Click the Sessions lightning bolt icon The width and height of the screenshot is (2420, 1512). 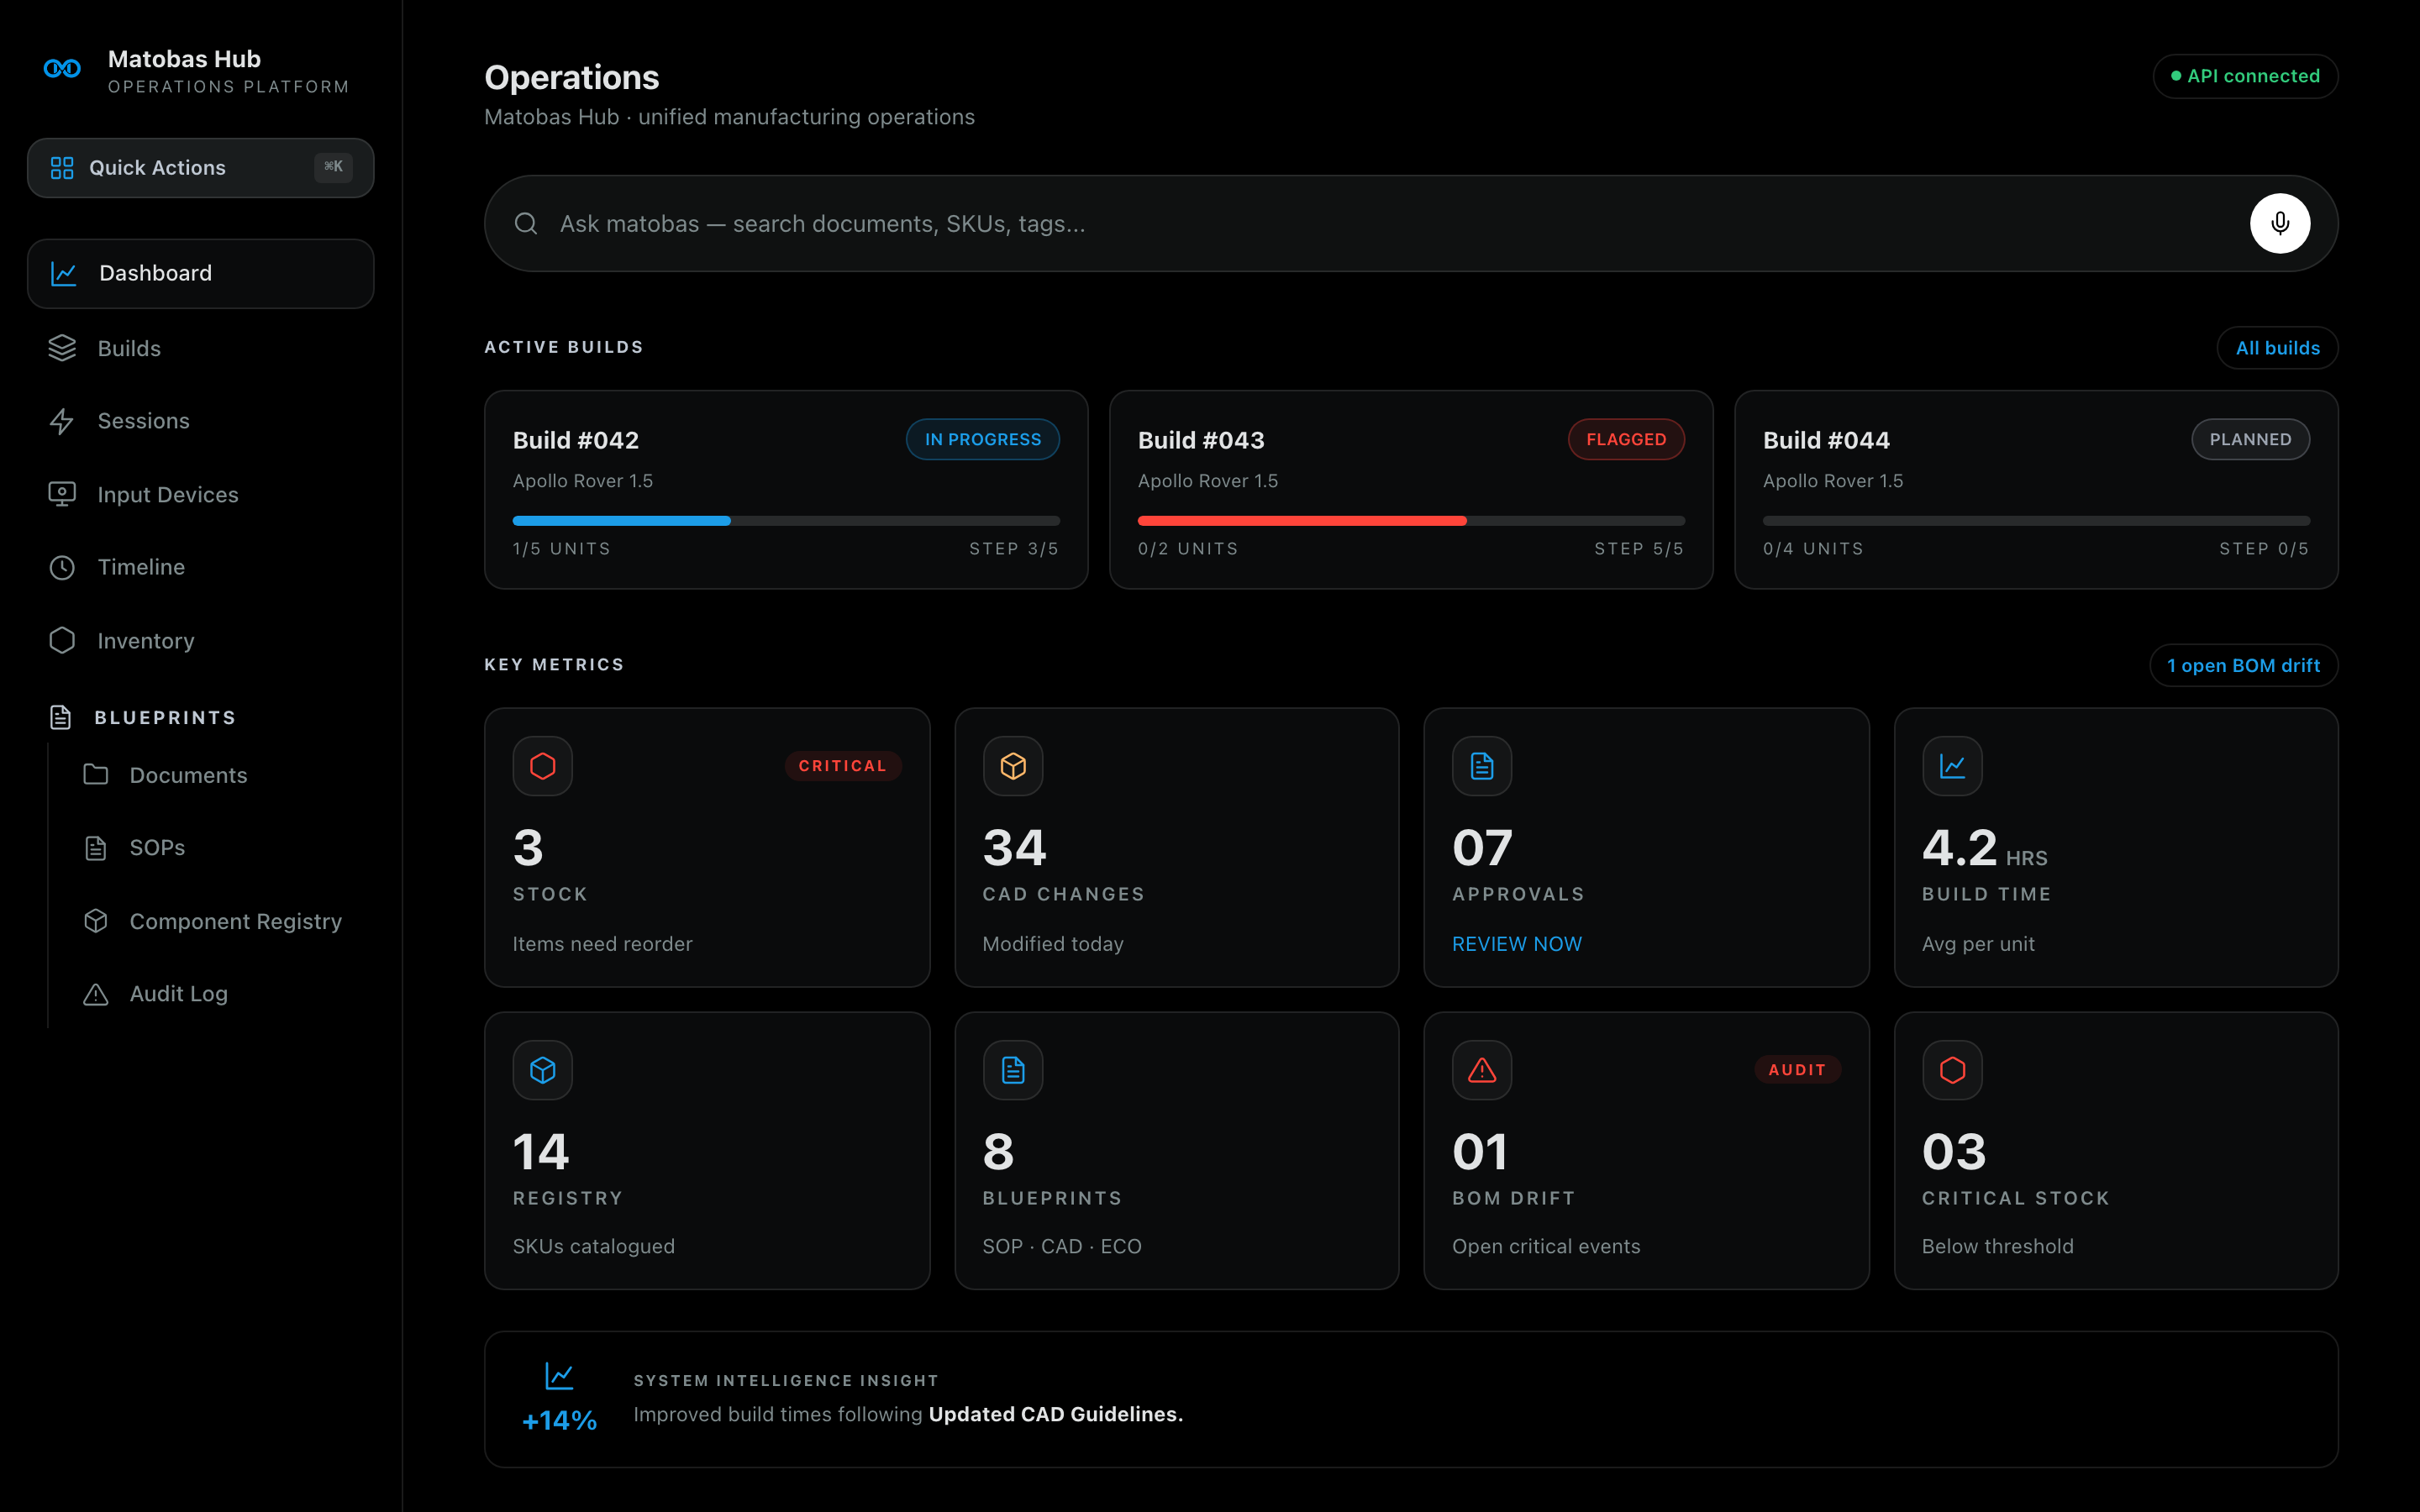62,421
